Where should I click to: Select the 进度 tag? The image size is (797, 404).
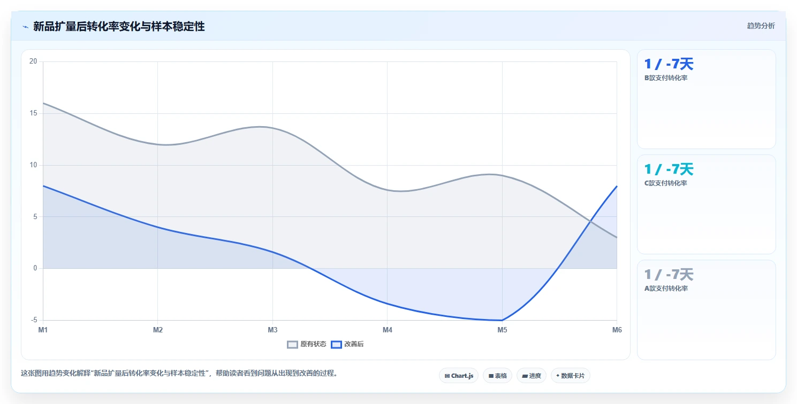click(532, 376)
